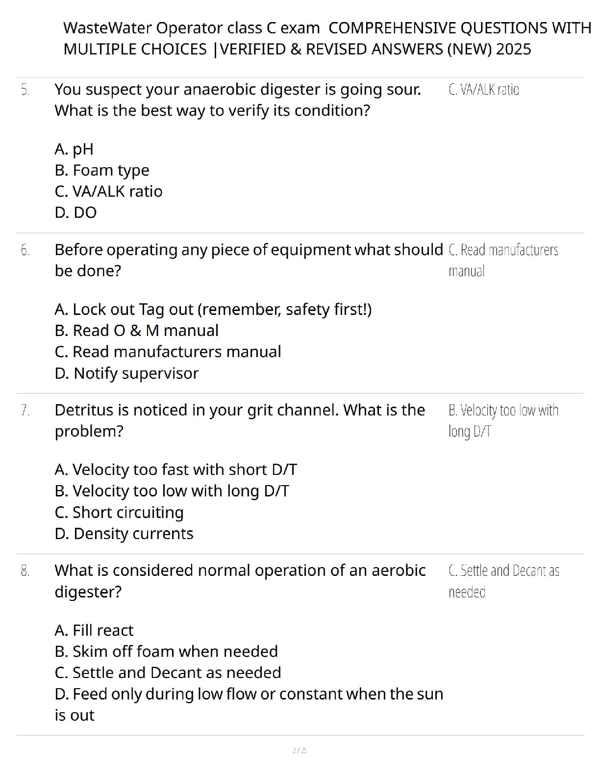
Task: Select 'C. Read manufacturers manual' option in list
Action: tap(168, 352)
